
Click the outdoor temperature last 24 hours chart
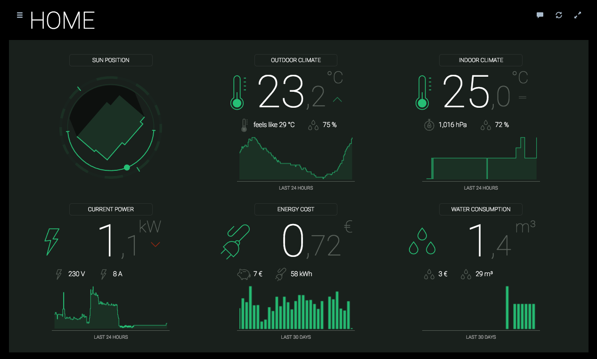[x=296, y=159]
